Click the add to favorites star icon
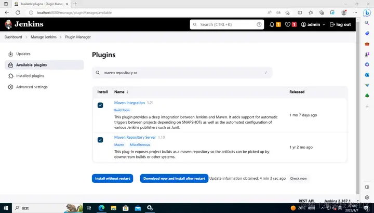 point(287,12)
